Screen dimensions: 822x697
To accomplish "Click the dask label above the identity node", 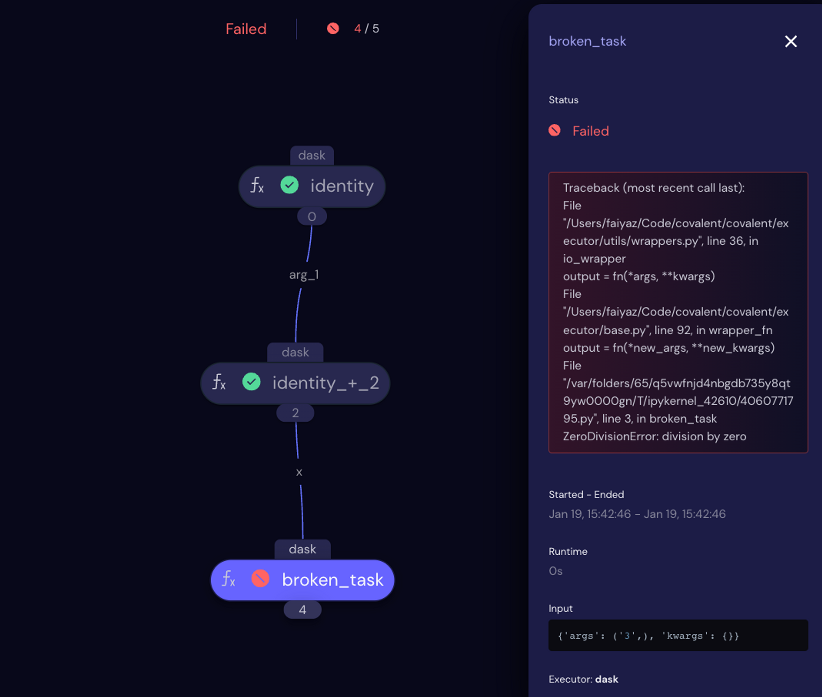I will [312, 155].
